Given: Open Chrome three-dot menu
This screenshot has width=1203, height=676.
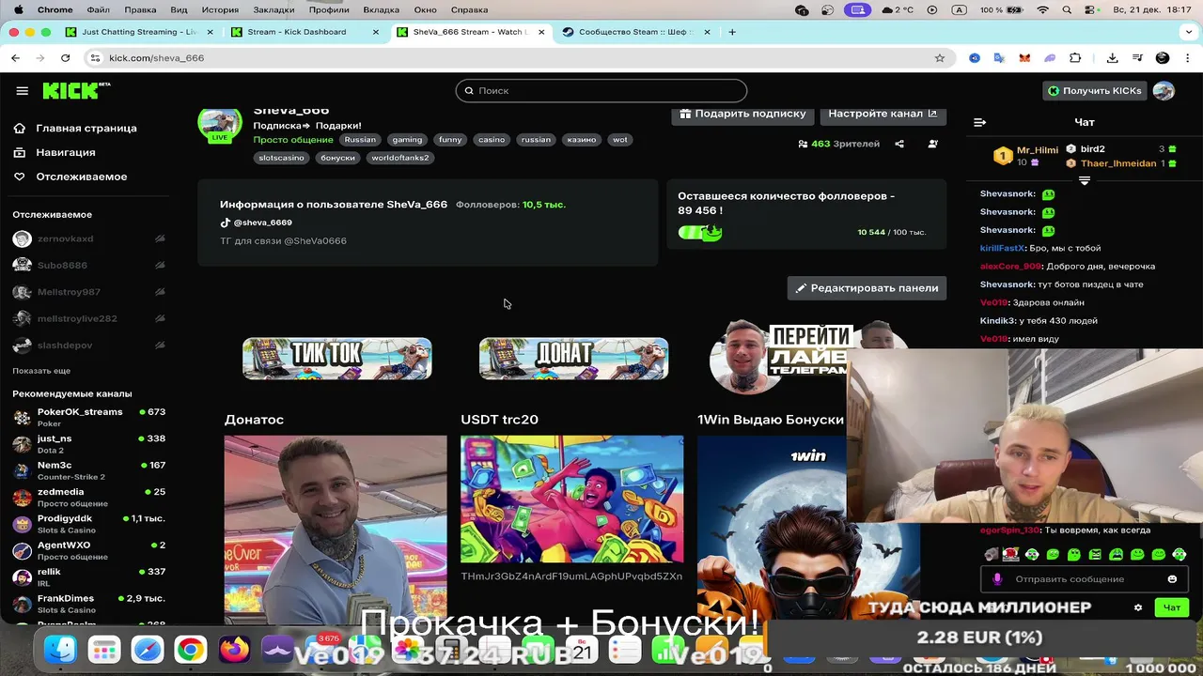Looking at the screenshot, I should [x=1187, y=58].
